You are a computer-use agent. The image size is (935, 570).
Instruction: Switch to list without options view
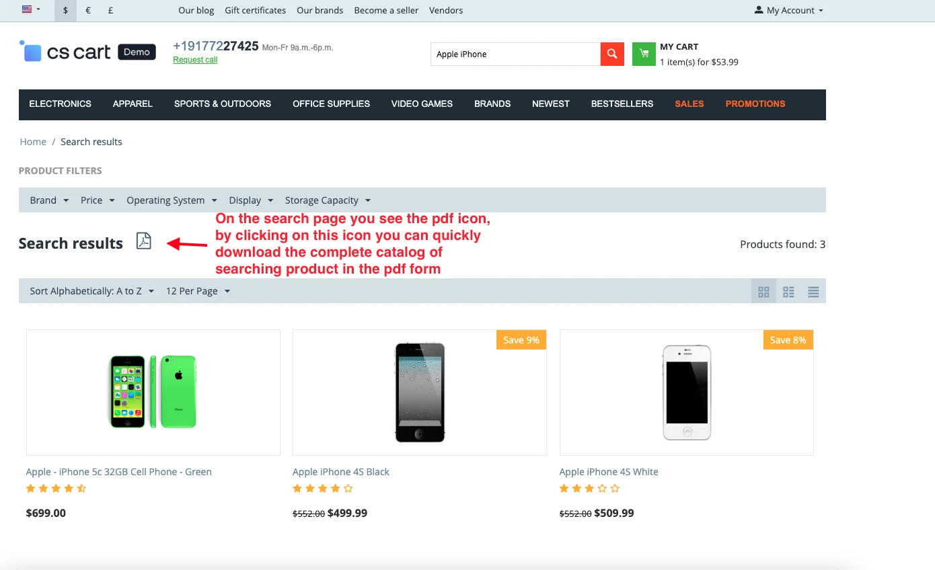click(813, 292)
